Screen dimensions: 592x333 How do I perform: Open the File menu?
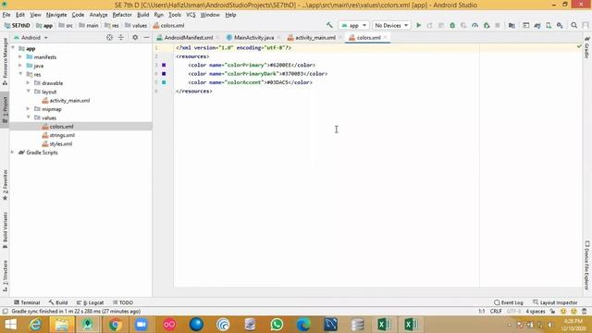coord(6,15)
